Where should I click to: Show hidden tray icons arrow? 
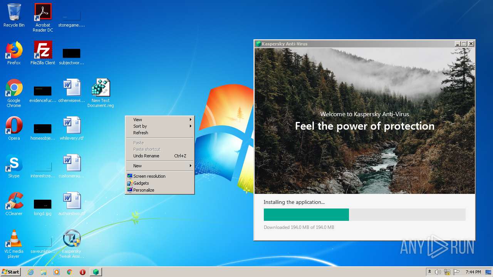point(429,272)
